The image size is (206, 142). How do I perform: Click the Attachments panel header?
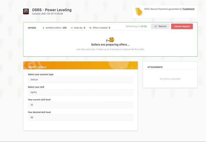(155, 67)
